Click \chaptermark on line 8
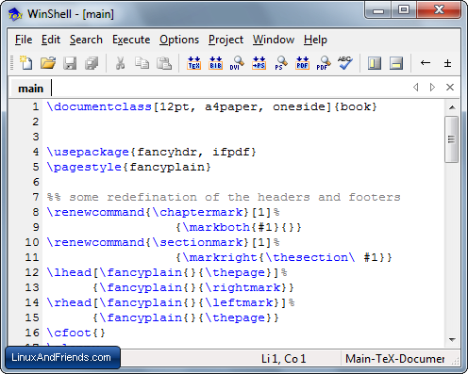Viewport: 468px width, 374px height. [x=198, y=213]
